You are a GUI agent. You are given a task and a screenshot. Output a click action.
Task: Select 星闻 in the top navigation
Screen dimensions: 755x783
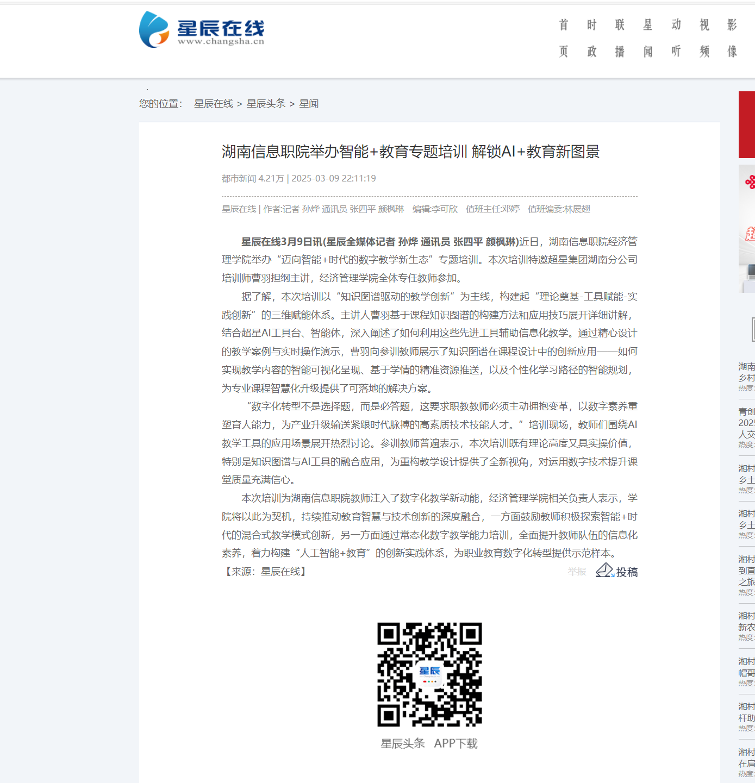tap(648, 38)
